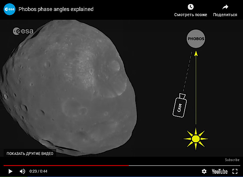Click the Subscribe text
Viewport: 243px width, 177px height.
[232, 160]
